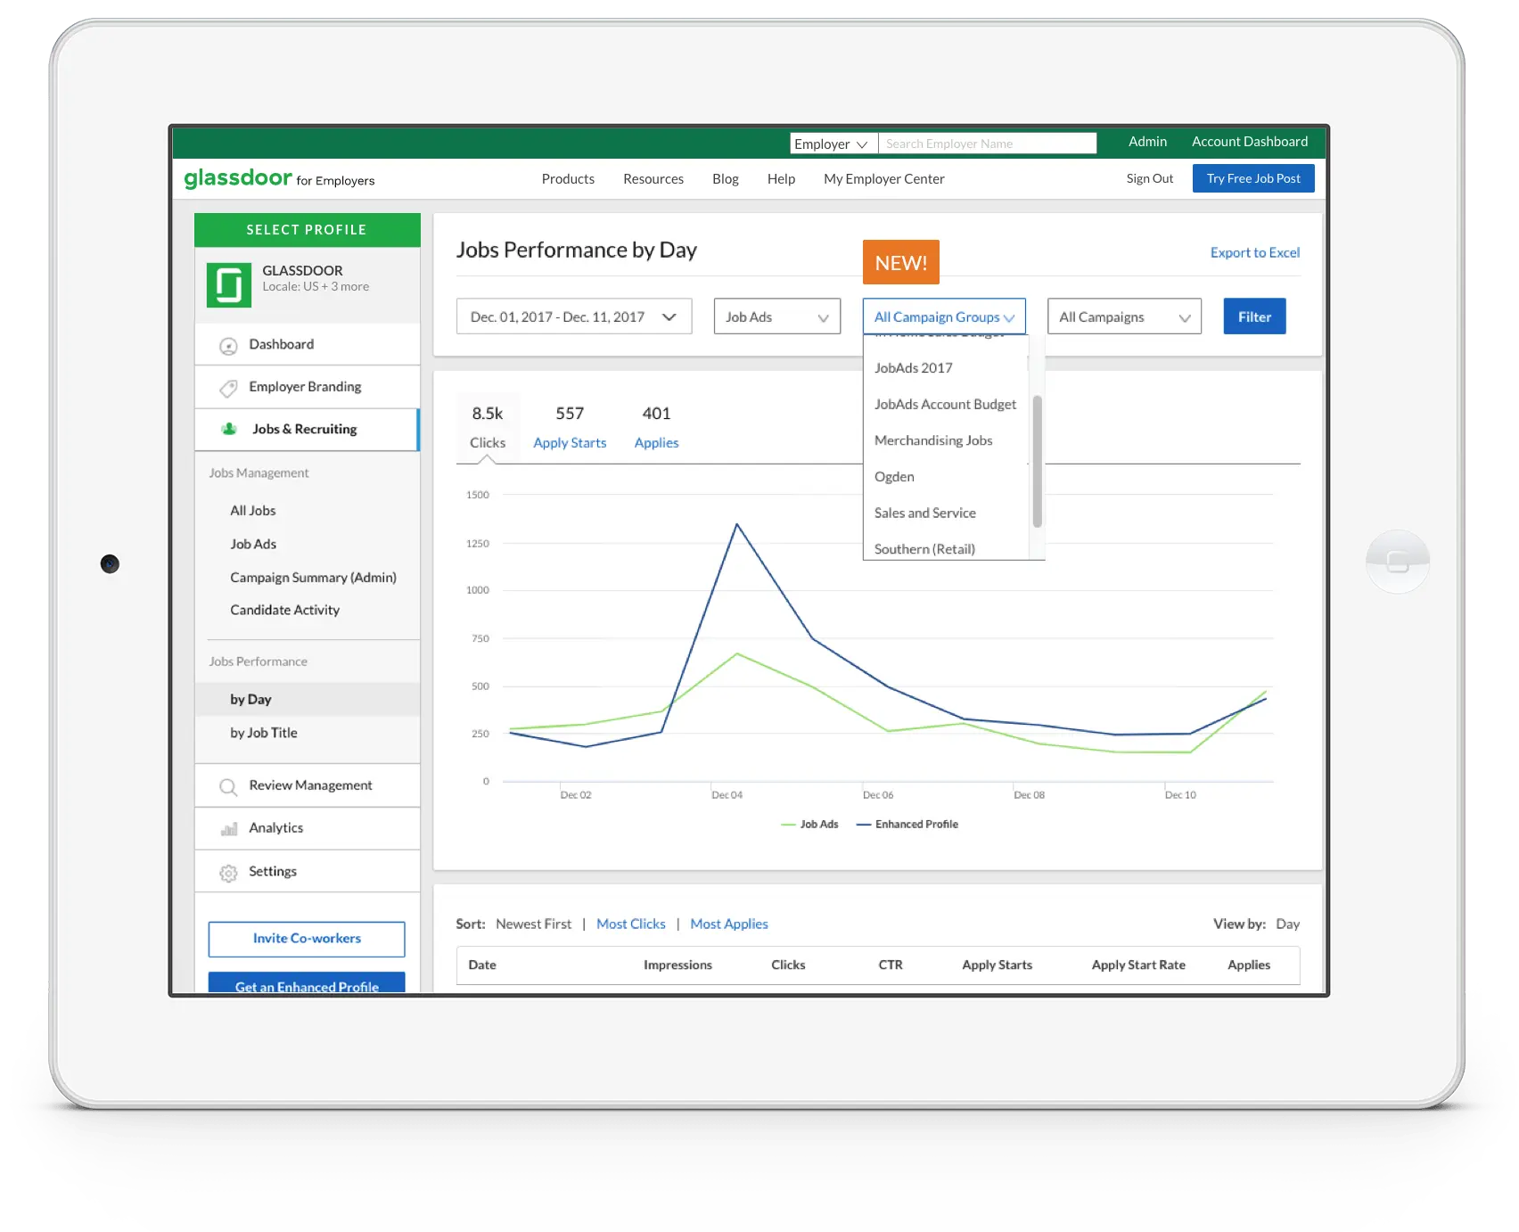Open Candidate Activity page

tap(284, 610)
